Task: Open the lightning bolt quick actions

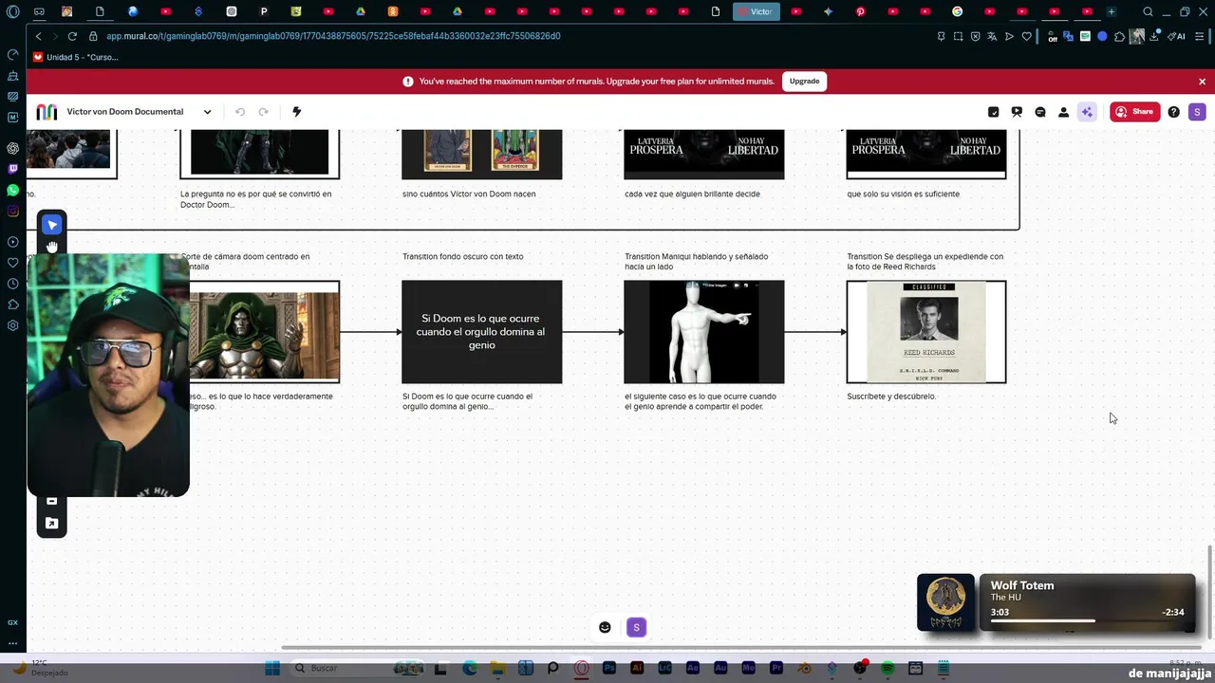Action: coord(296,112)
